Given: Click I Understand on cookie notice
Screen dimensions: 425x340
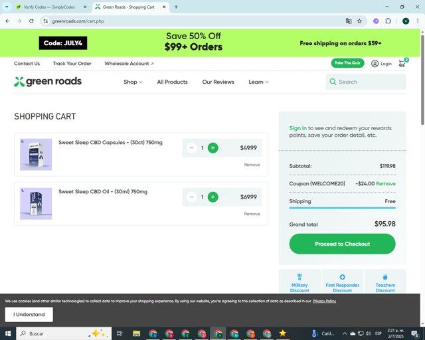Looking at the screenshot, I should (x=29, y=315).
